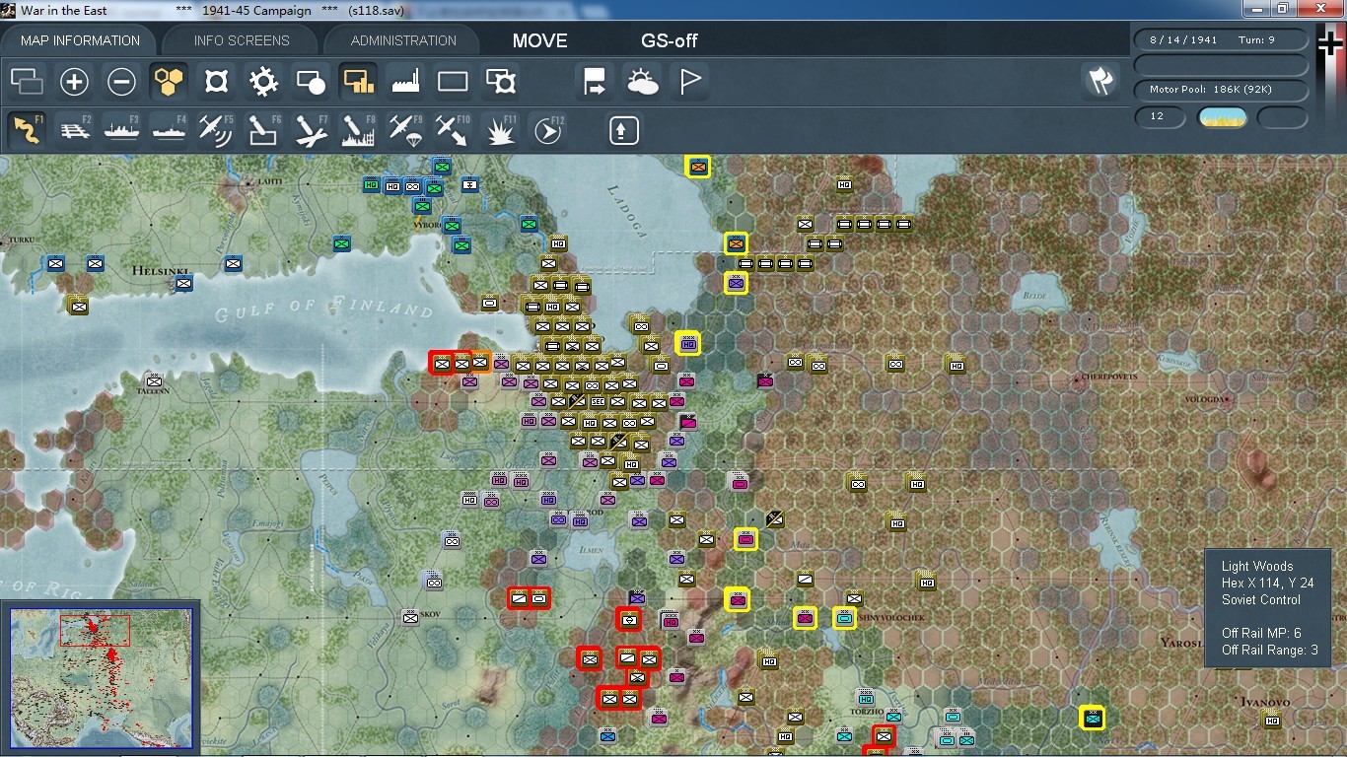Open the weather sun-and-cloud icon
Viewport: 1347px width, 757px height.
[x=642, y=82]
